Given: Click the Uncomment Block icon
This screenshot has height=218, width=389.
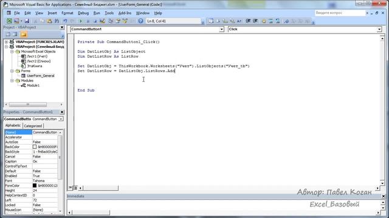Looking at the screenshot, I should pos(278,21).
